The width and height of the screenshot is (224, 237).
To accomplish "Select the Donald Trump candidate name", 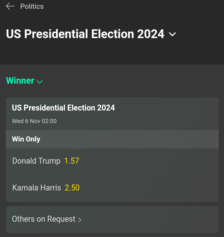I will [x=36, y=161].
